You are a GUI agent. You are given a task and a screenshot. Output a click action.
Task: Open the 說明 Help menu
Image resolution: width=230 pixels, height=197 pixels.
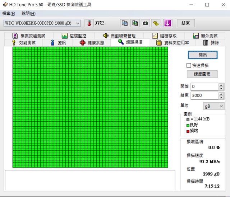[x=28, y=14]
